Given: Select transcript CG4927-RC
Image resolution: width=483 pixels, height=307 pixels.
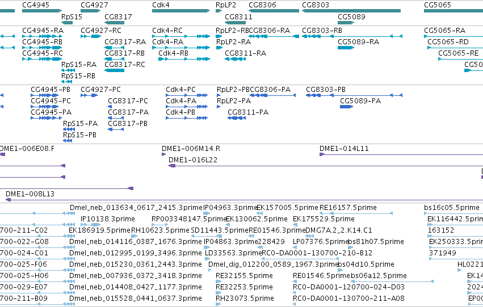Looking at the screenshot, I should 91,36.
